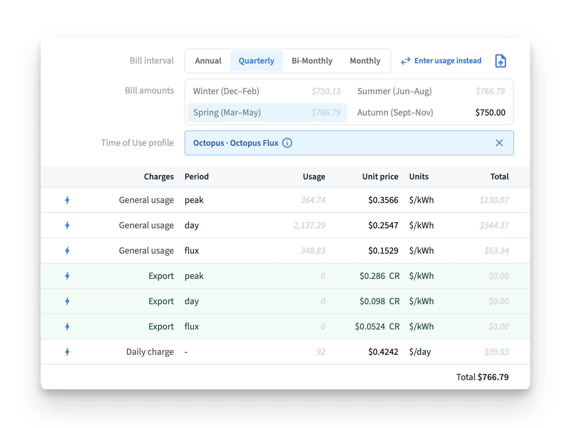Edit Export peak price $0.286
Image resolution: width=571 pixels, height=428 pixels.
pos(372,276)
